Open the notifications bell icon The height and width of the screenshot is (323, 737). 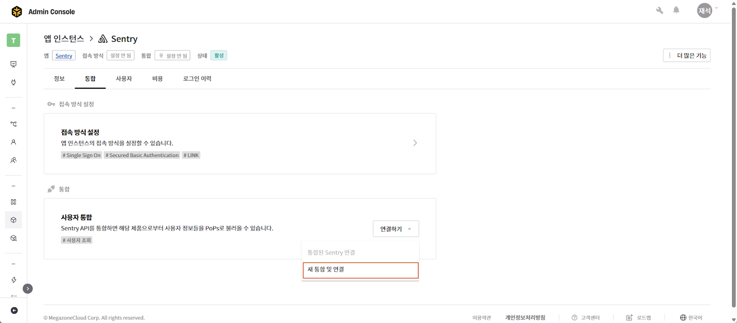point(676,10)
